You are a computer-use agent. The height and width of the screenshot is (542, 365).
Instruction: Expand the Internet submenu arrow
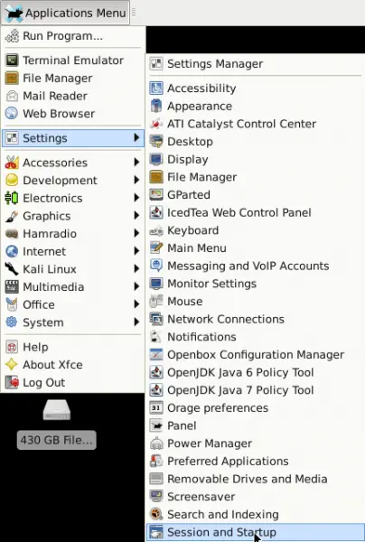pyautogui.click(x=137, y=251)
